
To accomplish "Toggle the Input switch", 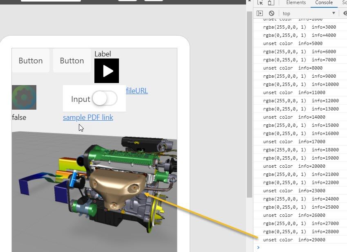I will click(x=105, y=98).
